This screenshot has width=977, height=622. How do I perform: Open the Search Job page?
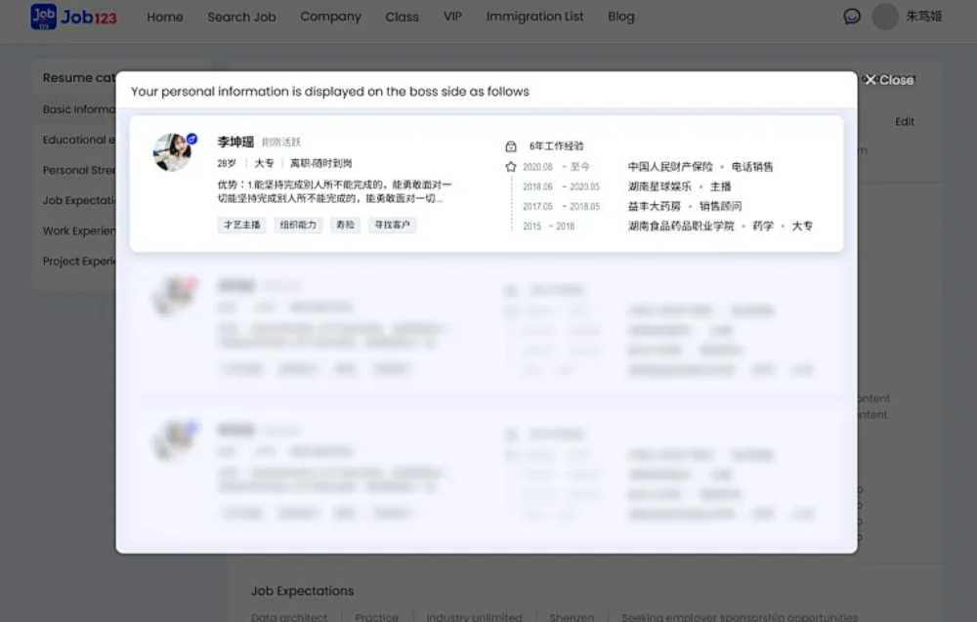(241, 17)
